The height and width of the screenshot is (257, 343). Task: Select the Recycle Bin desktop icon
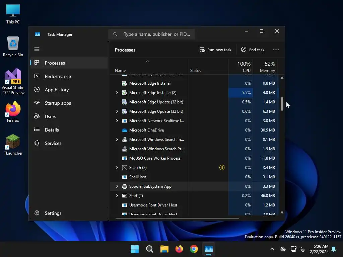13,47
